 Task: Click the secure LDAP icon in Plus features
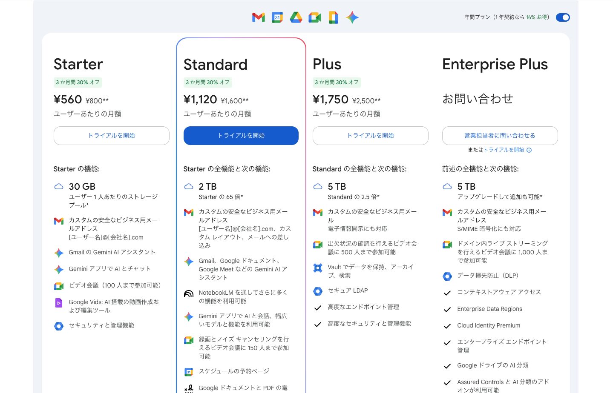(317, 291)
